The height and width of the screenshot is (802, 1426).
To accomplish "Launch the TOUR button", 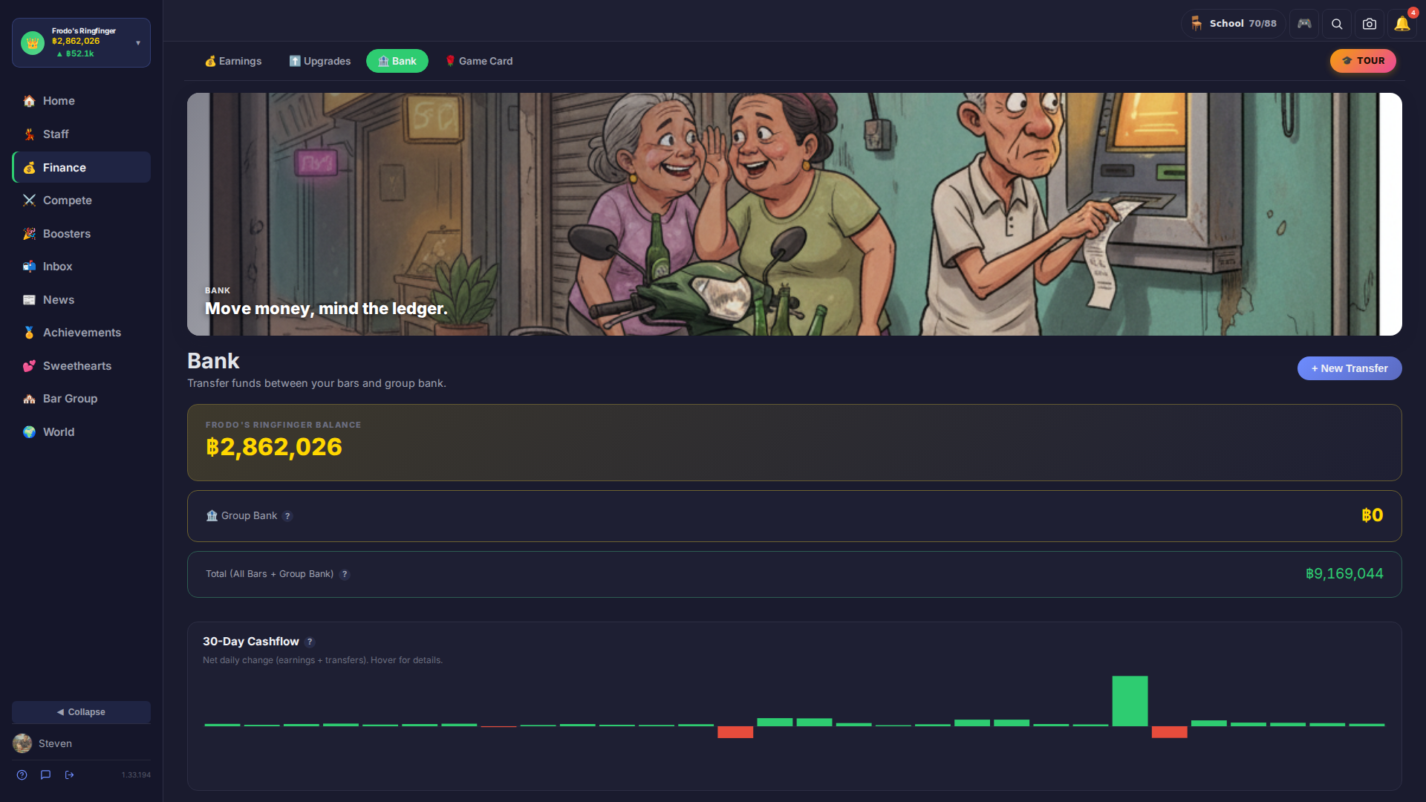I will click(x=1363, y=61).
